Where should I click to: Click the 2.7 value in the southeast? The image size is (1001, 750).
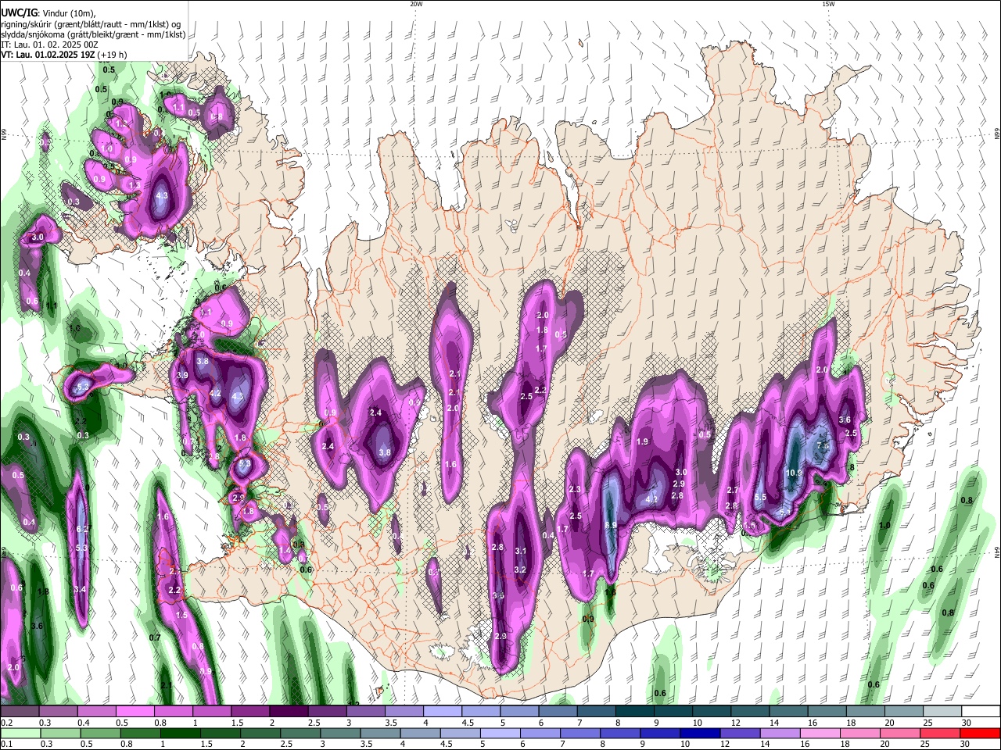[x=733, y=490]
